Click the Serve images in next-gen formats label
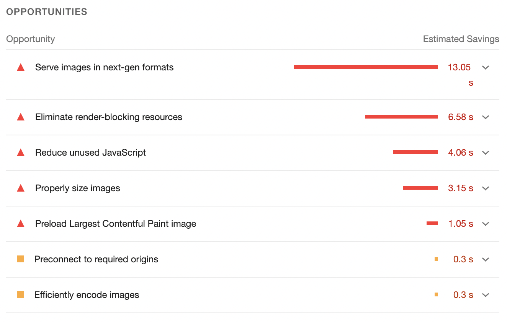 (x=104, y=67)
